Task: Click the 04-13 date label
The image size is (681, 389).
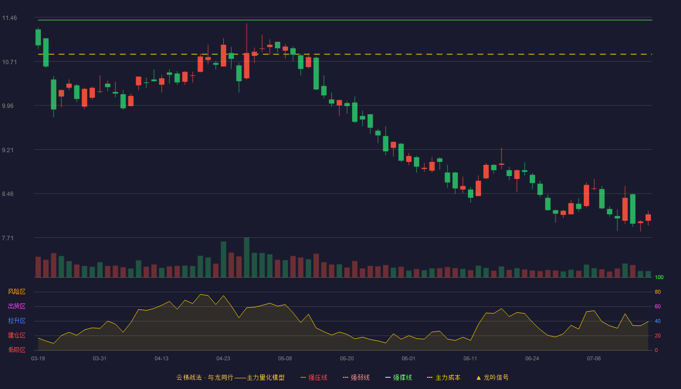Action: [161, 358]
